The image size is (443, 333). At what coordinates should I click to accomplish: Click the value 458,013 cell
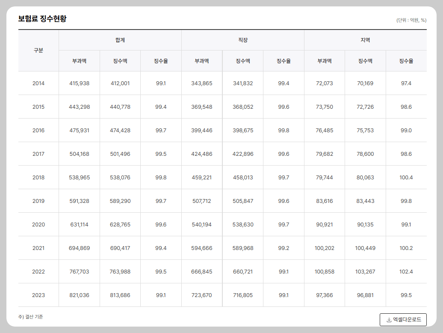[x=243, y=178]
